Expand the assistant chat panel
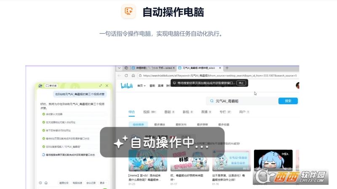The height and width of the screenshot is (189, 337). click(101, 85)
